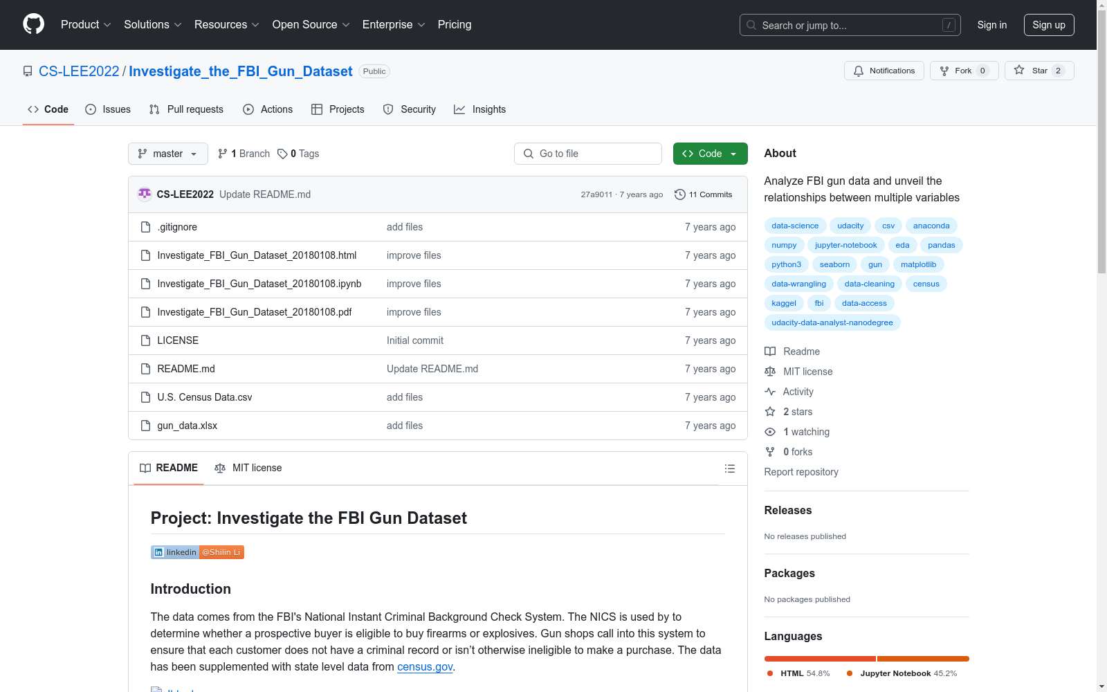Select the MIT license tab in README panel
Image resolution: width=1107 pixels, height=692 pixels.
click(248, 468)
